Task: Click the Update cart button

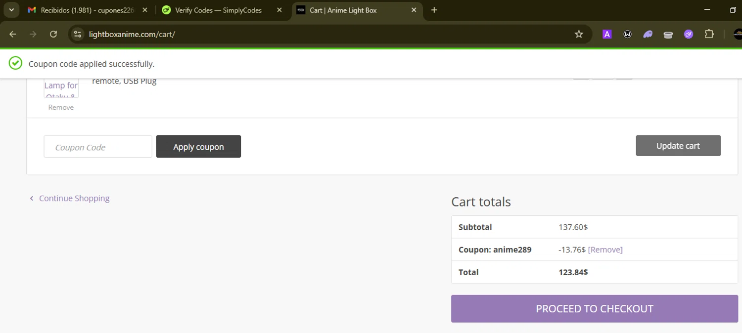Action: pyautogui.click(x=678, y=146)
